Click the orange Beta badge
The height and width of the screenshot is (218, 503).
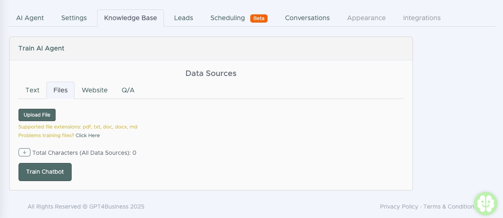pos(259,18)
